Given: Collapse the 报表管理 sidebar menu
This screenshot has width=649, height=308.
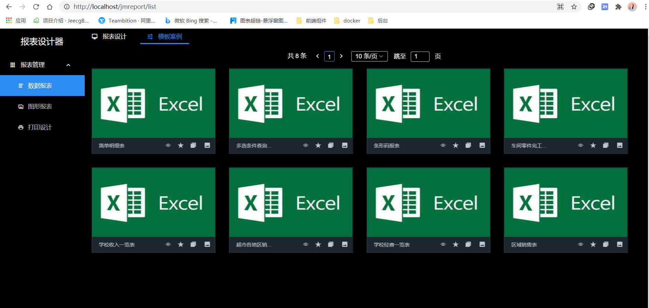Looking at the screenshot, I should (x=42, y=65).
